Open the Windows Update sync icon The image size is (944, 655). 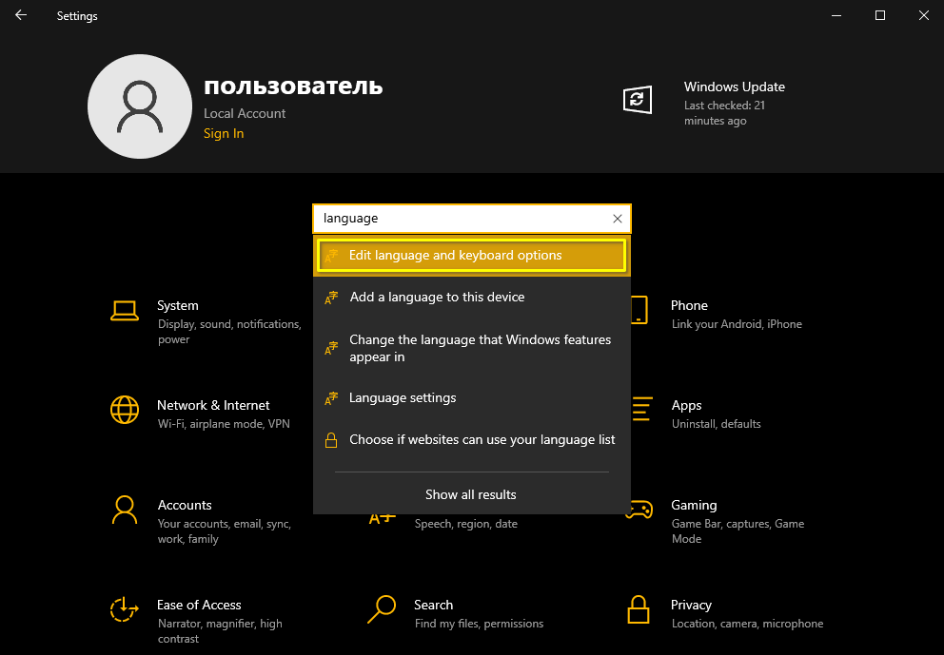(x=638, y=100)
